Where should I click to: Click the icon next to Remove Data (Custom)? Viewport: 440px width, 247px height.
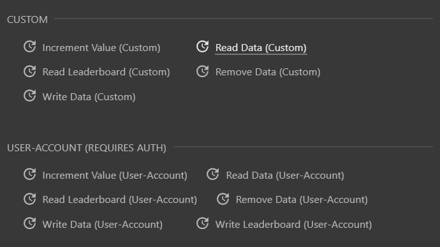(x=202, y=71)
